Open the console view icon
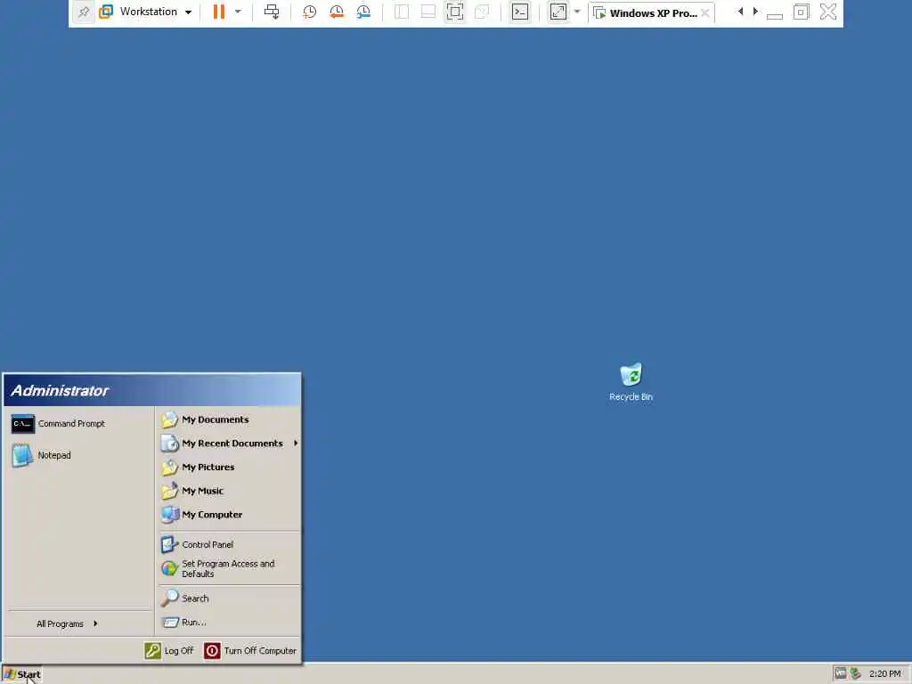The image size is (912, 684). (520, 12)
